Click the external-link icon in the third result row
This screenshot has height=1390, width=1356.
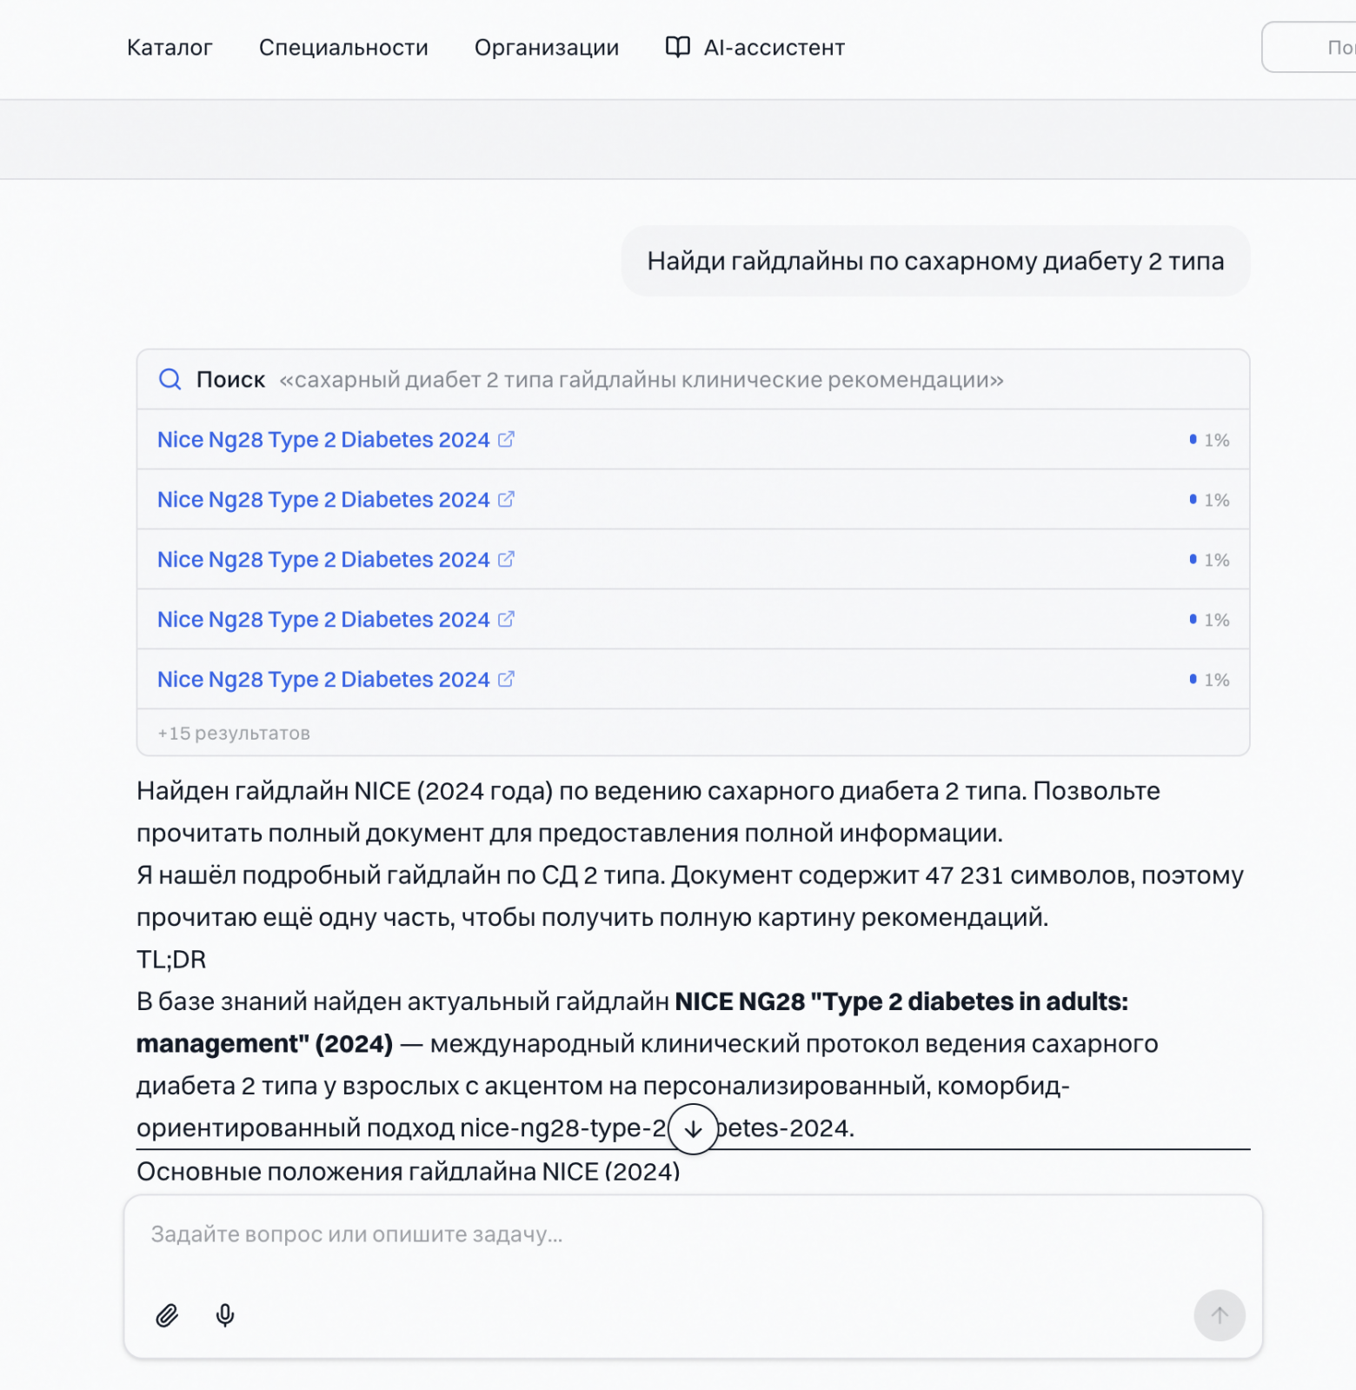coord(506,559)
